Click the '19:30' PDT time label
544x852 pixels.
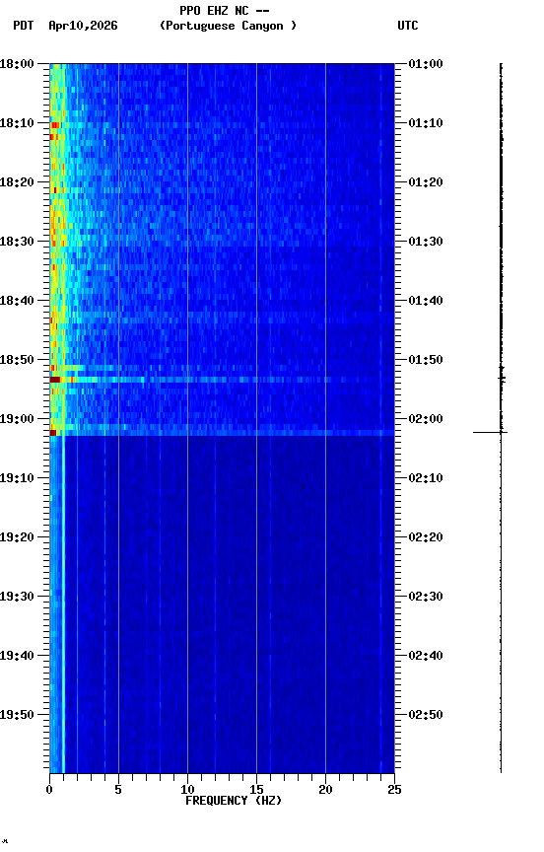click(17, 597)
